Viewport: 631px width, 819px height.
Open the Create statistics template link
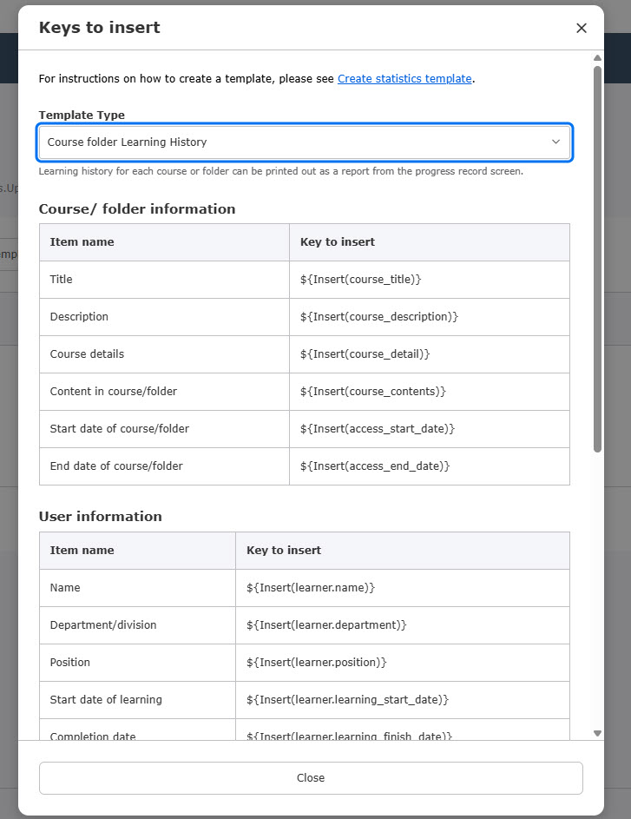click(x=404, y=79)
